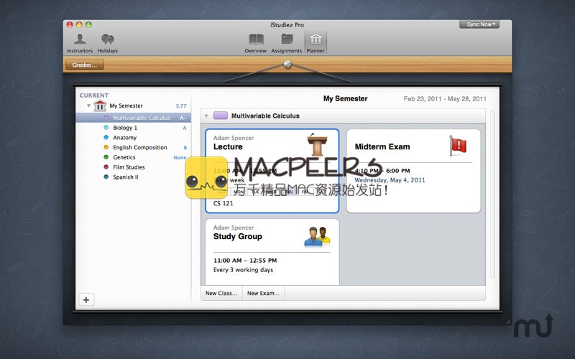Click the New Exam… button
The image size is (575, 359).
[263, 293]
